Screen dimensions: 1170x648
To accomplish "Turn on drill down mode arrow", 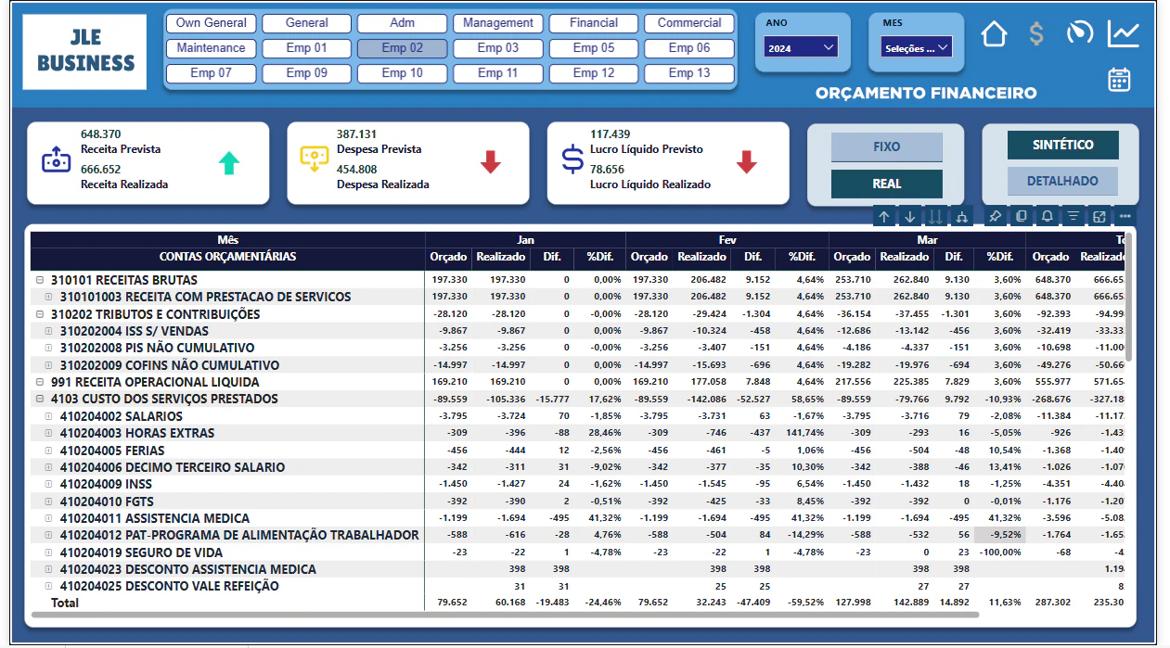I will point(910,216).
